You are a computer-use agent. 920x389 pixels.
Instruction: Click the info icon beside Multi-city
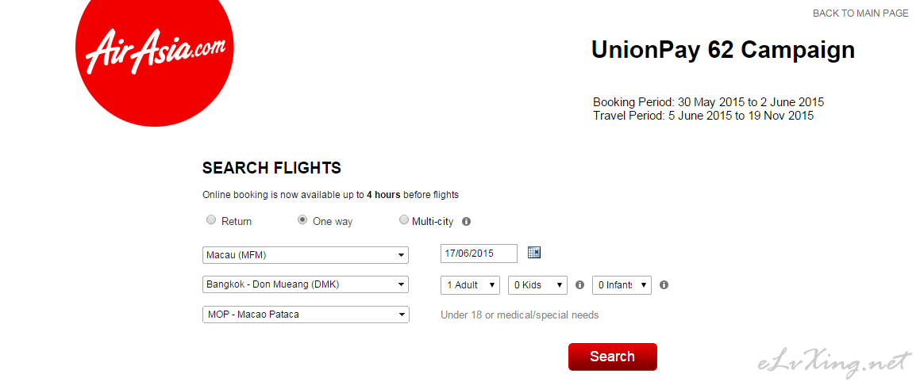point(467,222)
